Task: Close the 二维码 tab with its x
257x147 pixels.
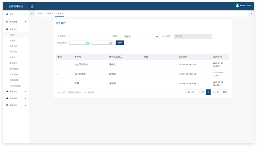Action: (x=62, y=14)
